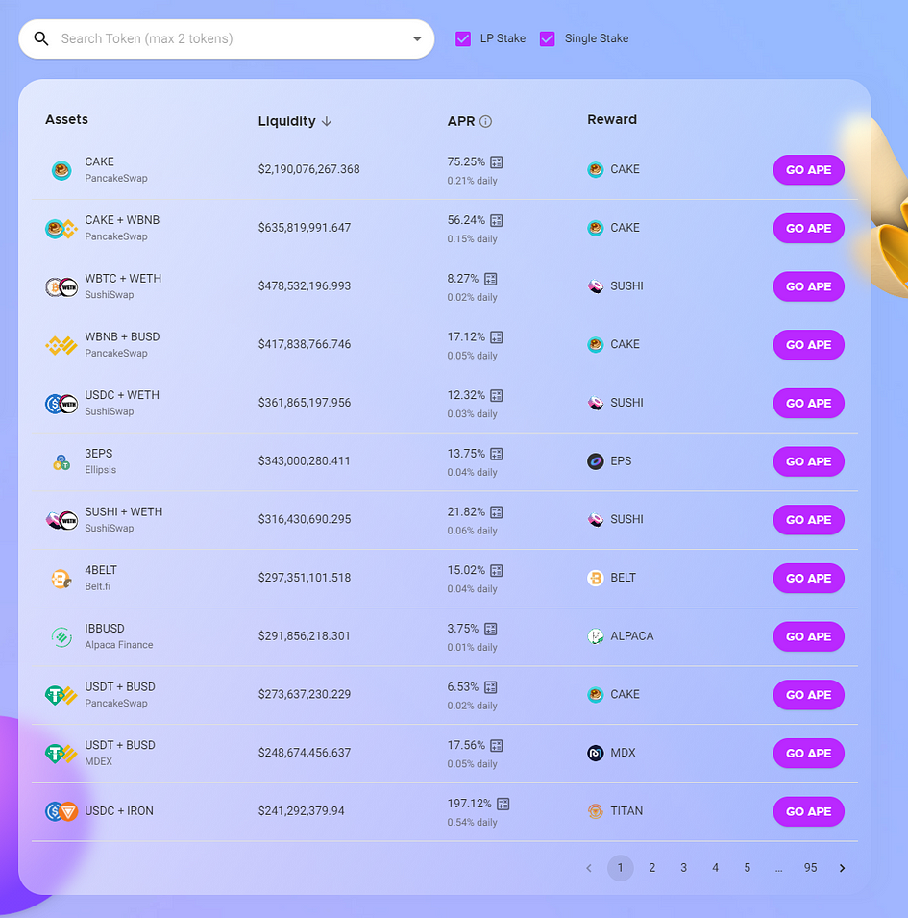Click the APR info icon
This screenshot has height=918, width=908.
(x=485, y=121)
